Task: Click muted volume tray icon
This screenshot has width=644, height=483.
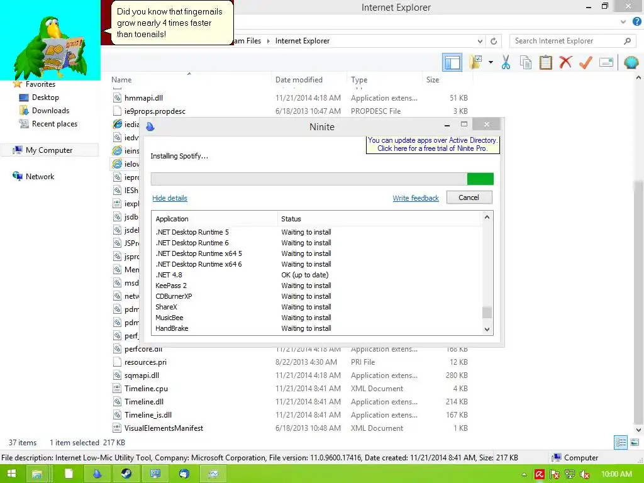Action: (x=585, y=474)
